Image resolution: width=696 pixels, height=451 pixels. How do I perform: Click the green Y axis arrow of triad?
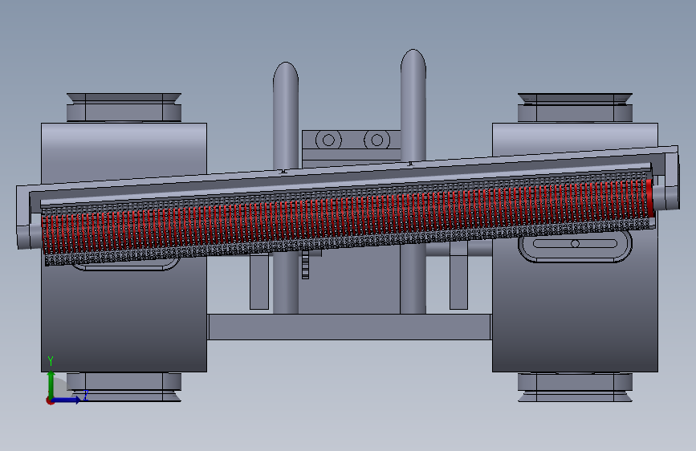click(51, 384)
